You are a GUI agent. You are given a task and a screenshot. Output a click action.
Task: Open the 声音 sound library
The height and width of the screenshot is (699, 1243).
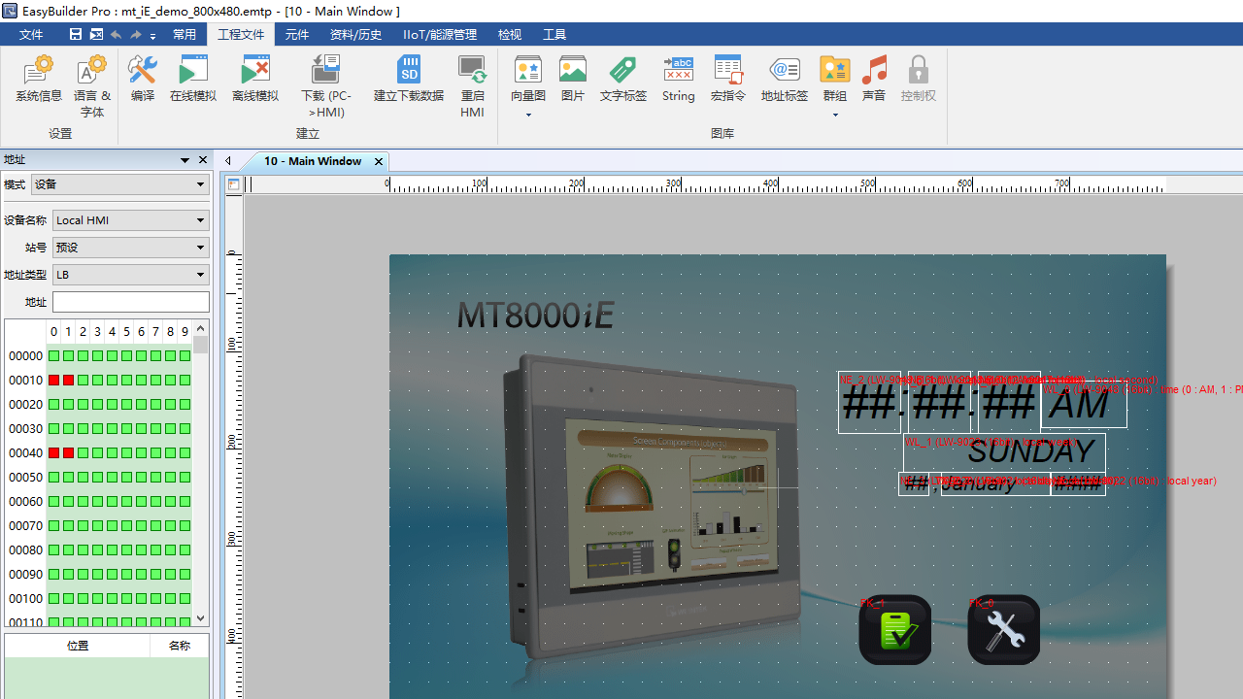click(874, 79)
